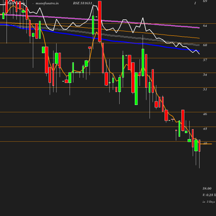This screenshot has width=216, height=216.
Task: Click the 60 price axis label
Action: click(205, 45)
